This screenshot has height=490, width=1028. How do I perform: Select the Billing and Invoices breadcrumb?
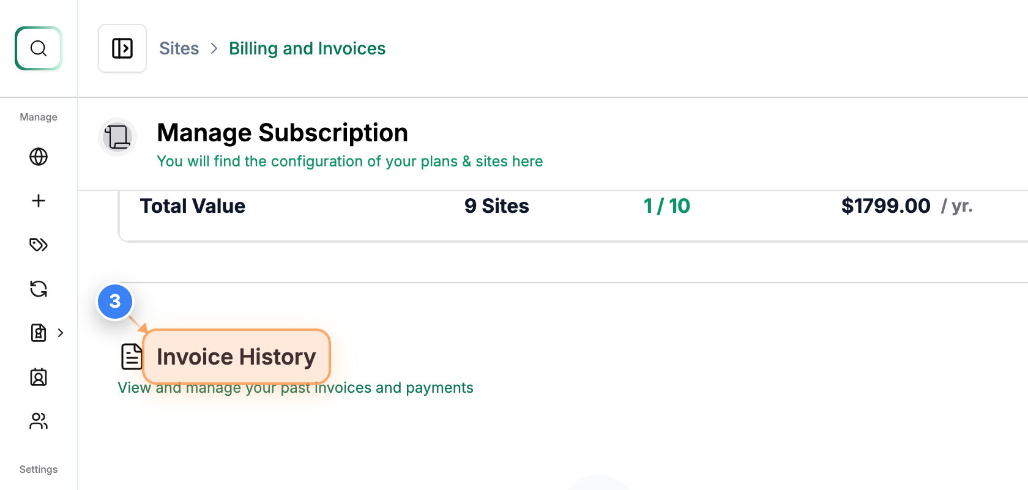[307, 48]
